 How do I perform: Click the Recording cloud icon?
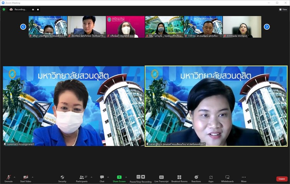[11, 9]
